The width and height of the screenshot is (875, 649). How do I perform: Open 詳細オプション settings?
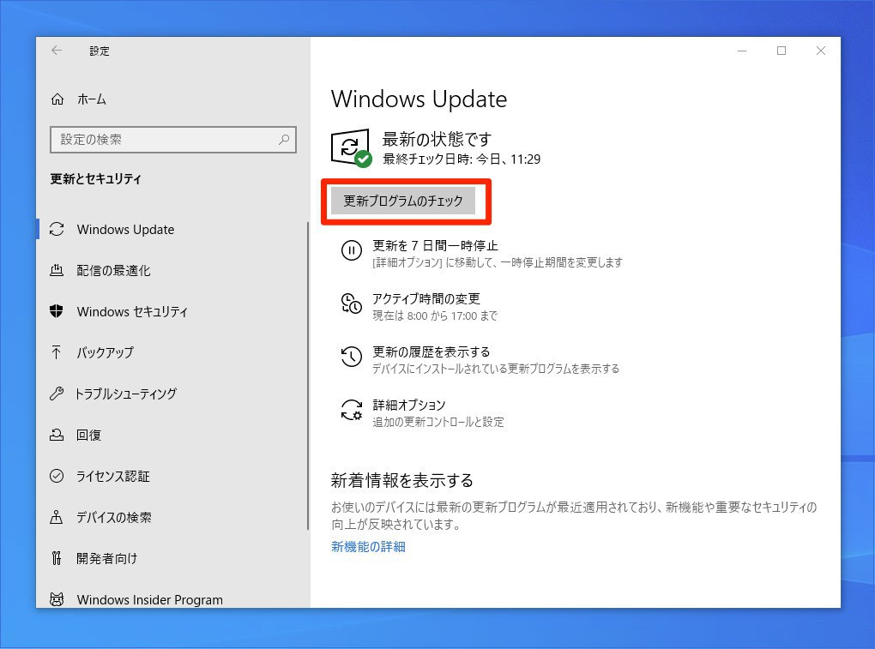click(x=409, y=405)
